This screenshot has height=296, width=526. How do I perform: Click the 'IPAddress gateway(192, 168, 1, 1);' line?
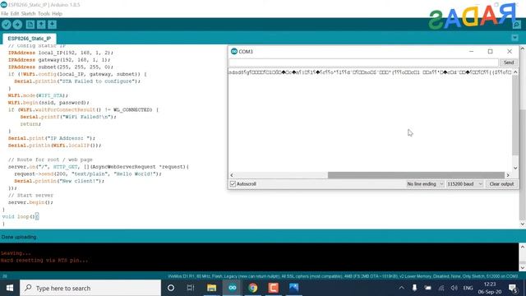59,60
